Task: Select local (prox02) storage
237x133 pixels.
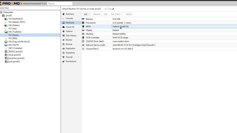Action: click(15, 55)
